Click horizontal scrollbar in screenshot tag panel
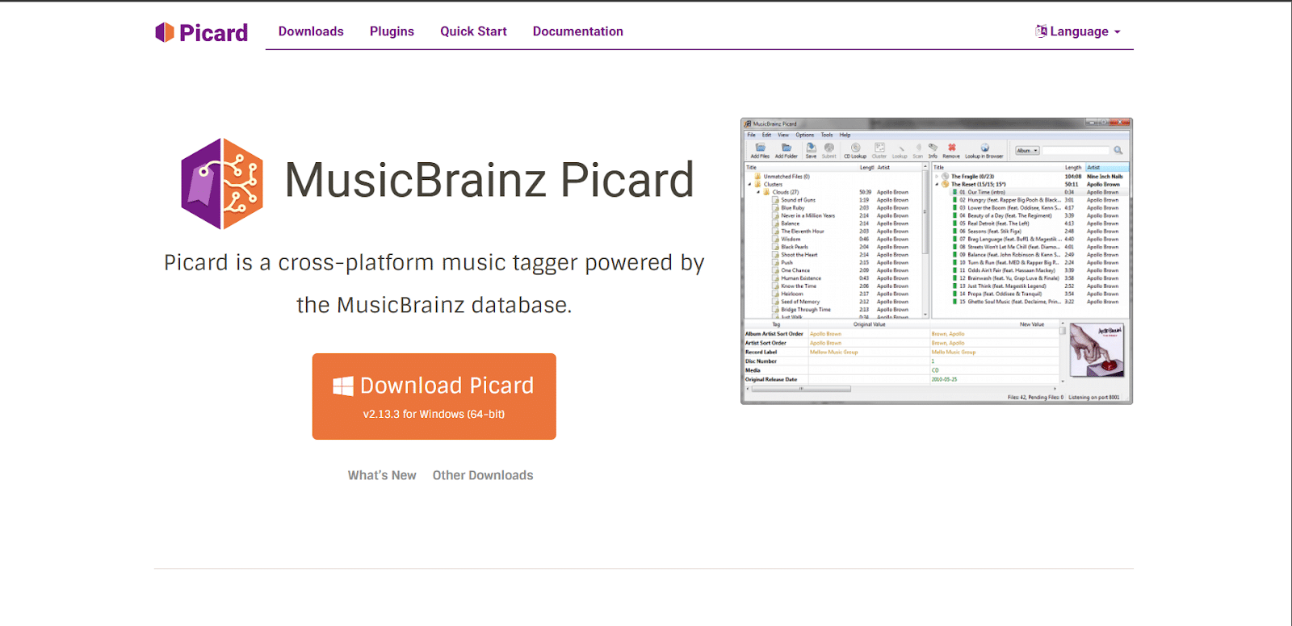 (x=800, y=389)
